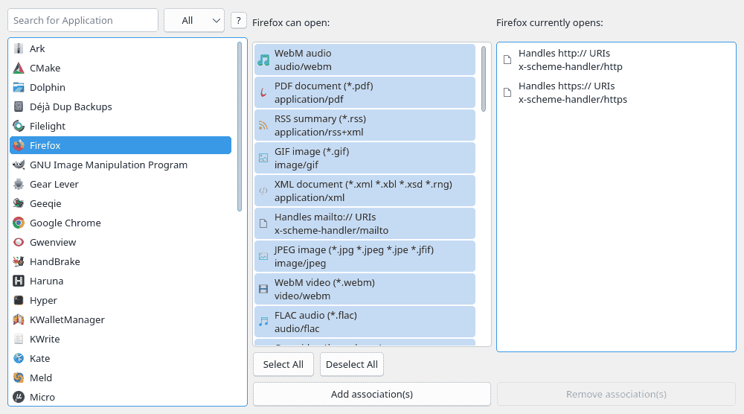Click the GIF image icon
744x414 pixels.
tap(263, 158)
